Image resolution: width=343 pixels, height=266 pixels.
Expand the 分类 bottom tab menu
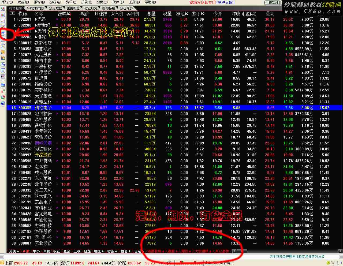14,251
